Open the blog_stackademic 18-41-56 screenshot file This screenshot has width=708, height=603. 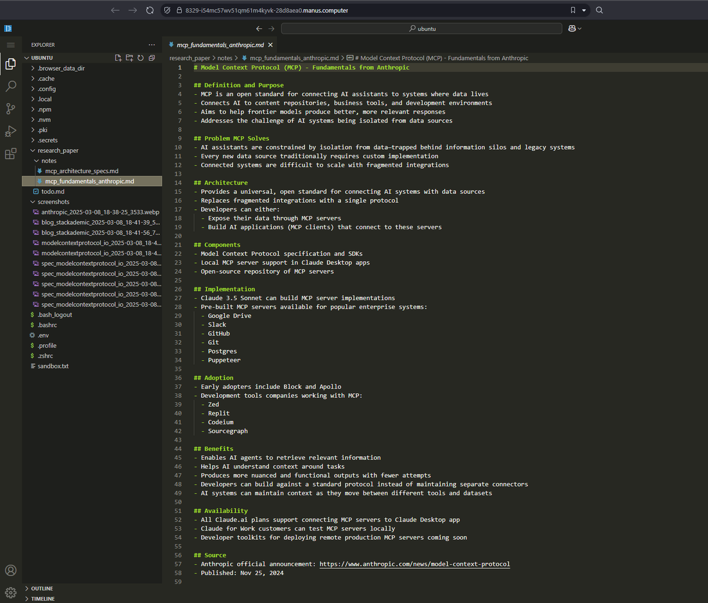pyautogui.click(x=100, y=232)
